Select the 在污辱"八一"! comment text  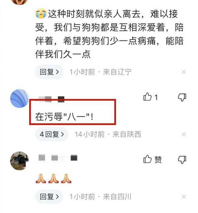click(64, 117)
